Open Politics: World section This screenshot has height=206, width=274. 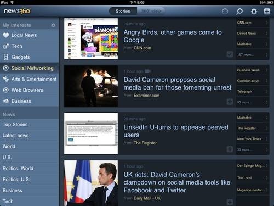(x=29, y=169)
